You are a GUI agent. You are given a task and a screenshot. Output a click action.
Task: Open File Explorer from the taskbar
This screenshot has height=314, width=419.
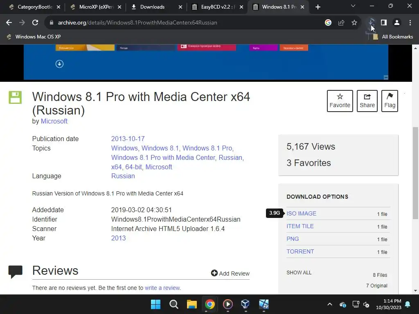(x=191, y=304)
